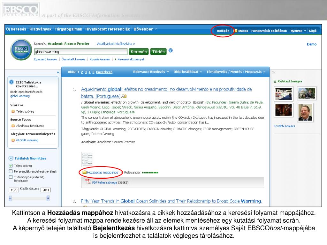Open the Új keresés menu item

(16, 29)
